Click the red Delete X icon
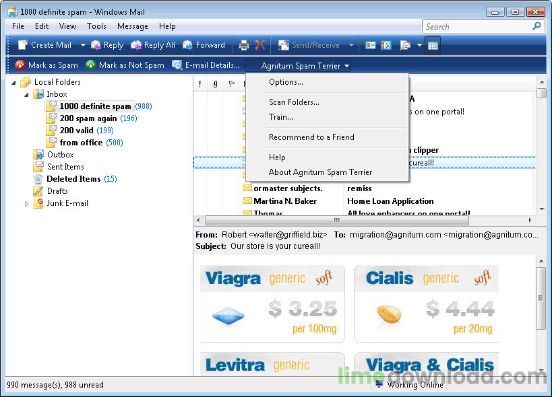 tap(259, 45)
